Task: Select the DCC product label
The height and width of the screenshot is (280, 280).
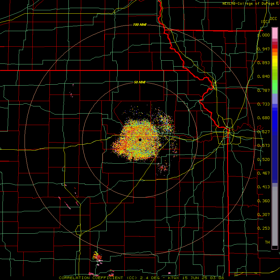Action: 273,19
